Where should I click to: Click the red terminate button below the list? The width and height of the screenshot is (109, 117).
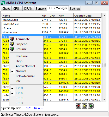click(78, 106)
